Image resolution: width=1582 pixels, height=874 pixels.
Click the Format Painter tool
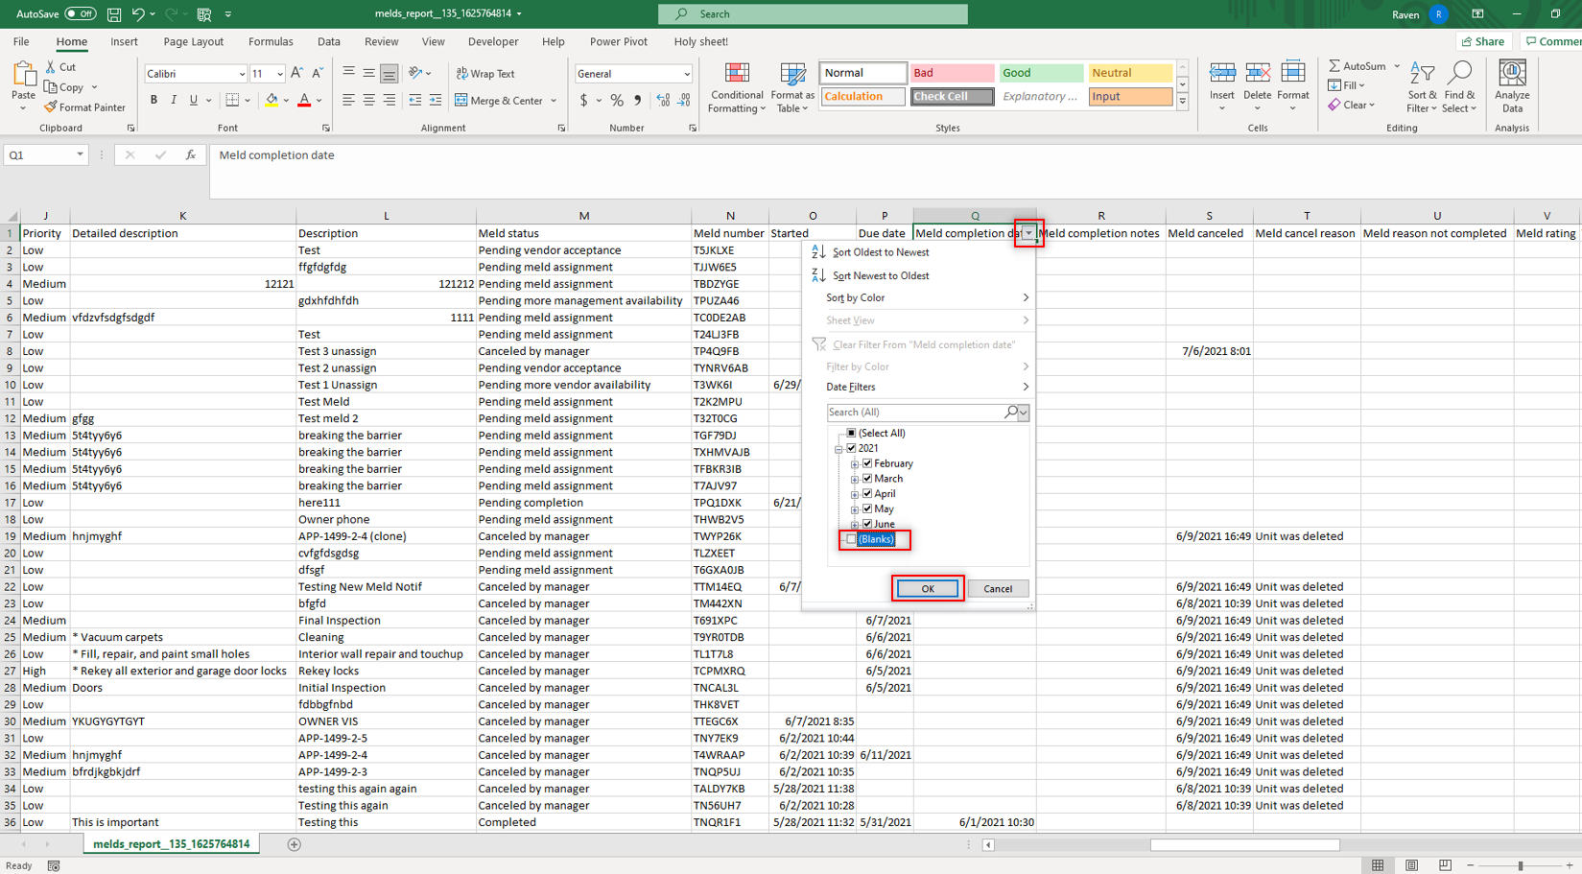tap(84, 107)
